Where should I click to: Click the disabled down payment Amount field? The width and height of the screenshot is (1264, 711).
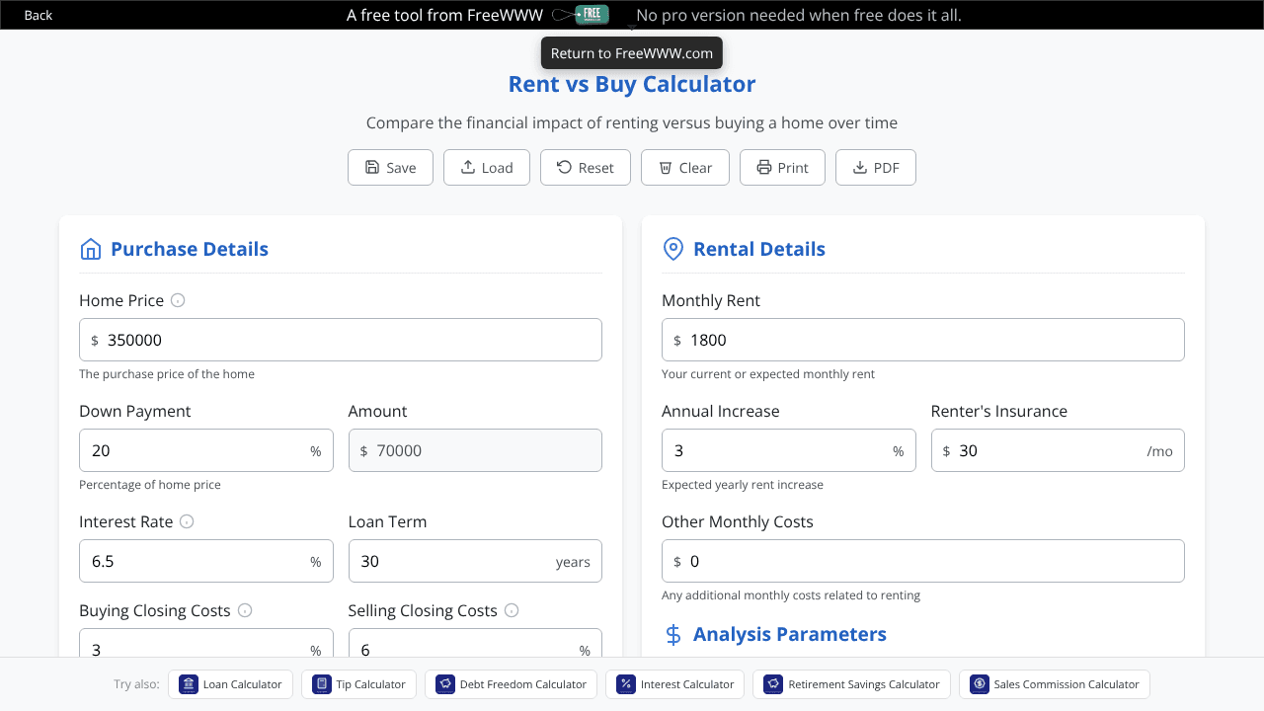(475, 450)
